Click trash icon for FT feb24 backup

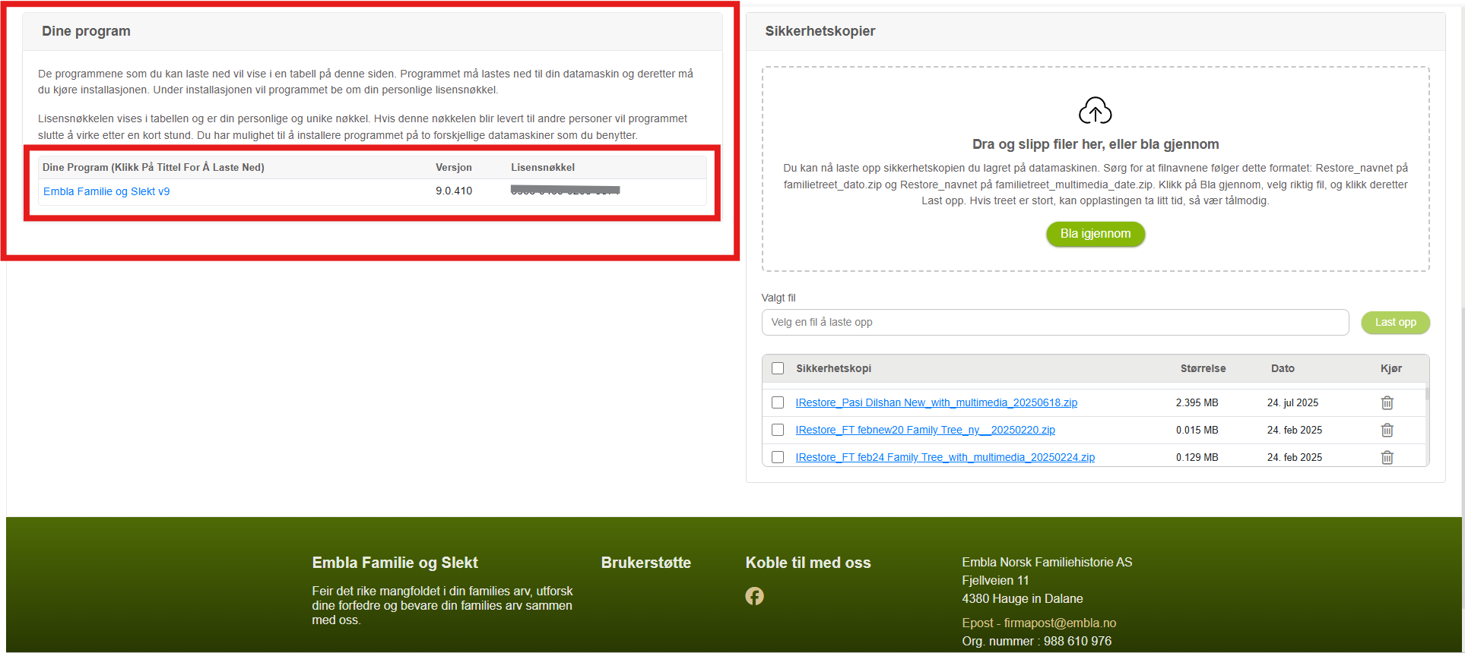tap(1387, 457)
